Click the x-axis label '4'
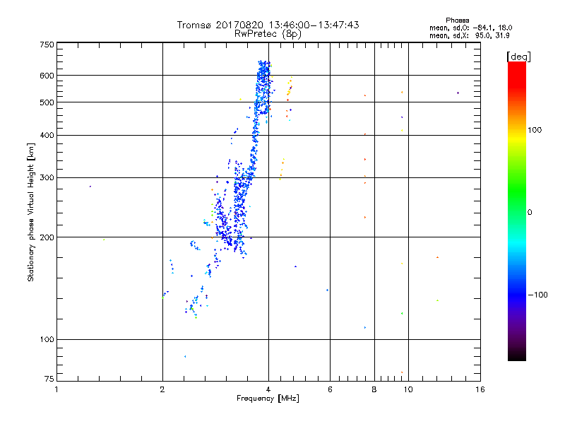Screen dimensions: 565x424 pyautogui.click(x=268, y=389)
